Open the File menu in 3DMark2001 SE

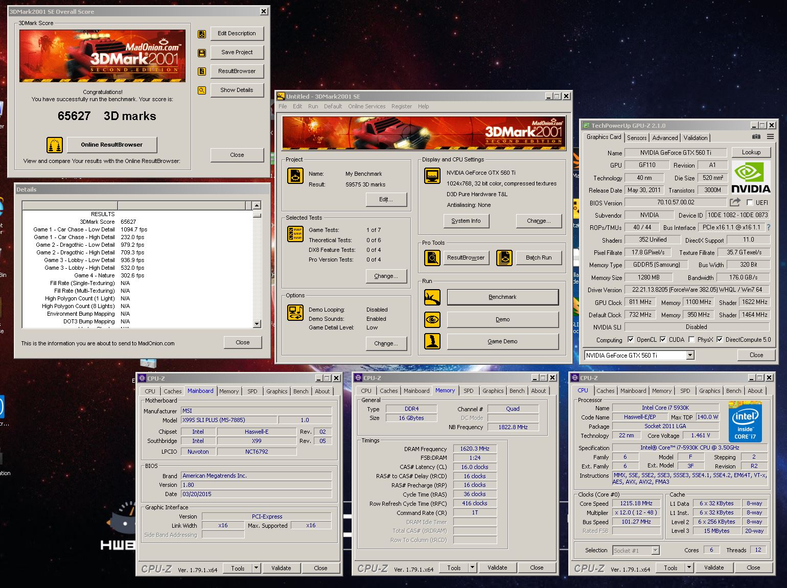[283, 106]
